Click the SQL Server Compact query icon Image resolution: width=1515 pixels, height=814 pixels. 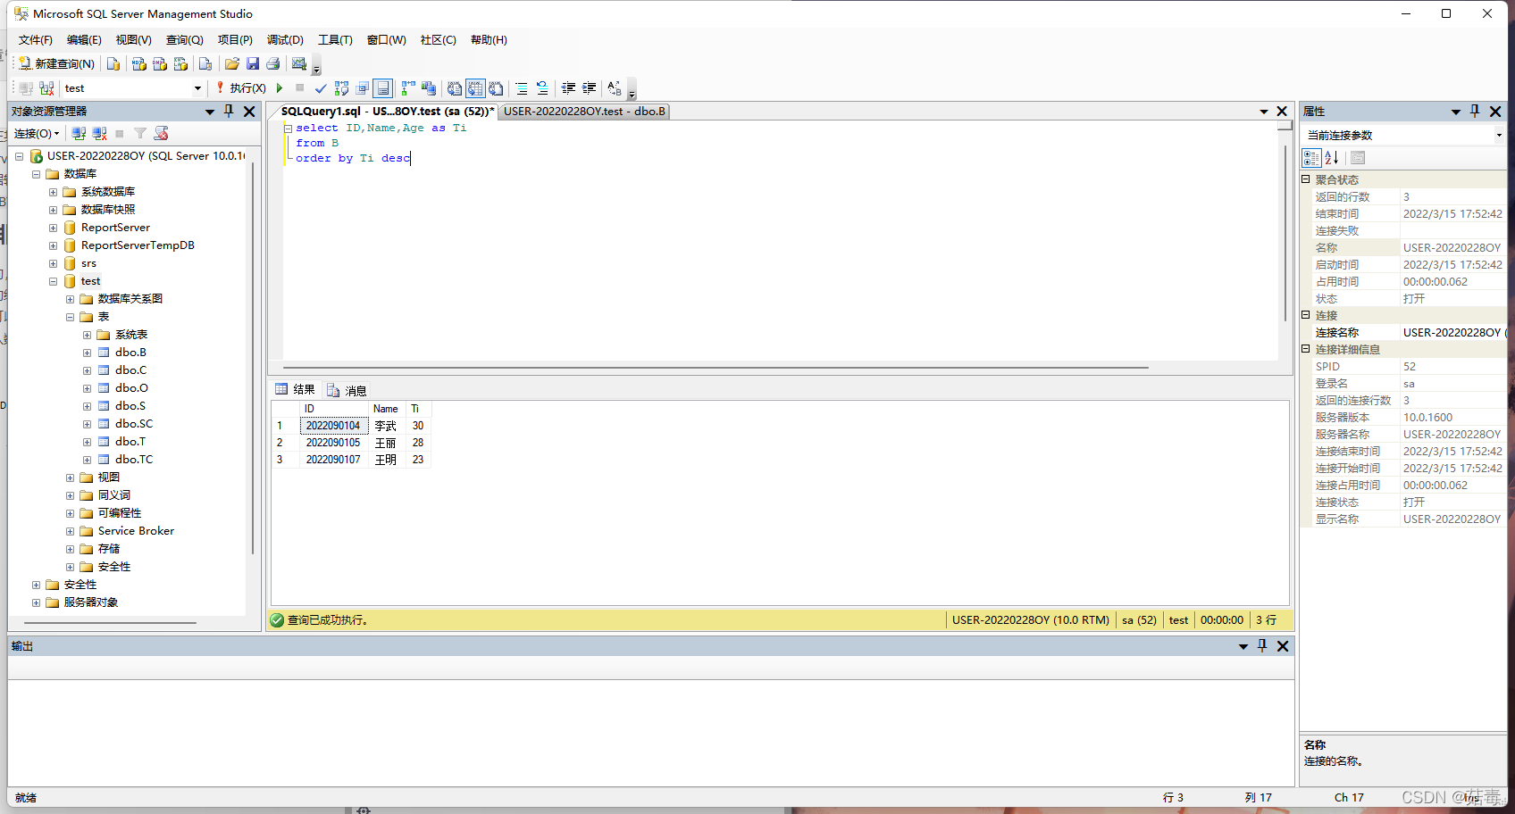[205, 63]
